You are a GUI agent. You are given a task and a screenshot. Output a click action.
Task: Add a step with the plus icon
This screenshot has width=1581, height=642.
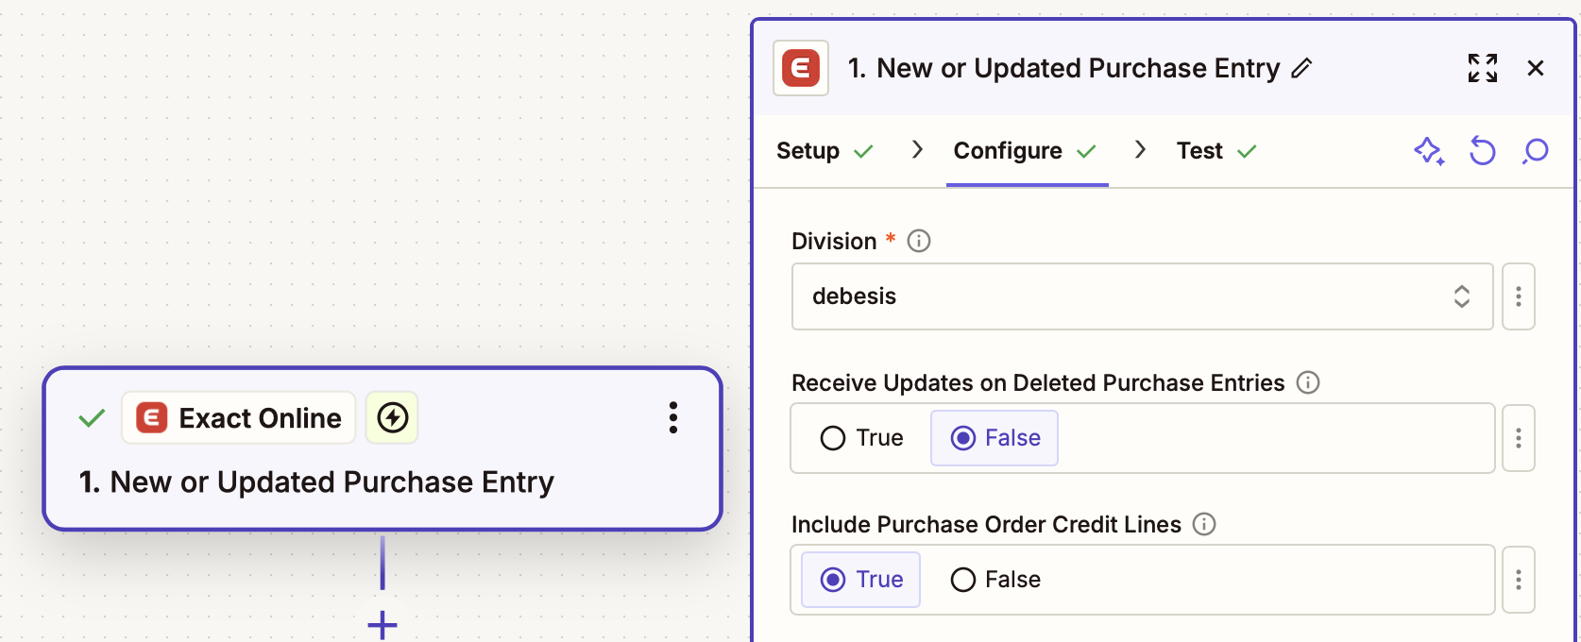tap(382, 624)
